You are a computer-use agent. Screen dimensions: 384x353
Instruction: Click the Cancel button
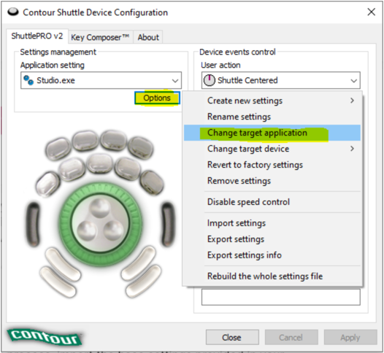point(291,338)
